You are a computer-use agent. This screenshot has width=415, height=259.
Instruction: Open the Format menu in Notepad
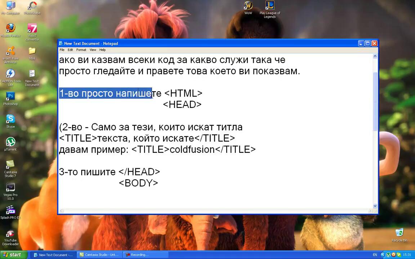[x=81, y=50]
